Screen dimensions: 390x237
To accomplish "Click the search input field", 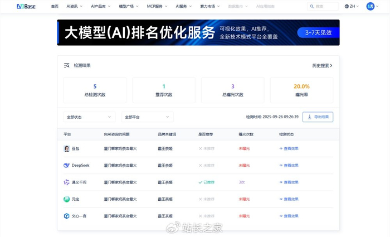I will pos(323,6).
